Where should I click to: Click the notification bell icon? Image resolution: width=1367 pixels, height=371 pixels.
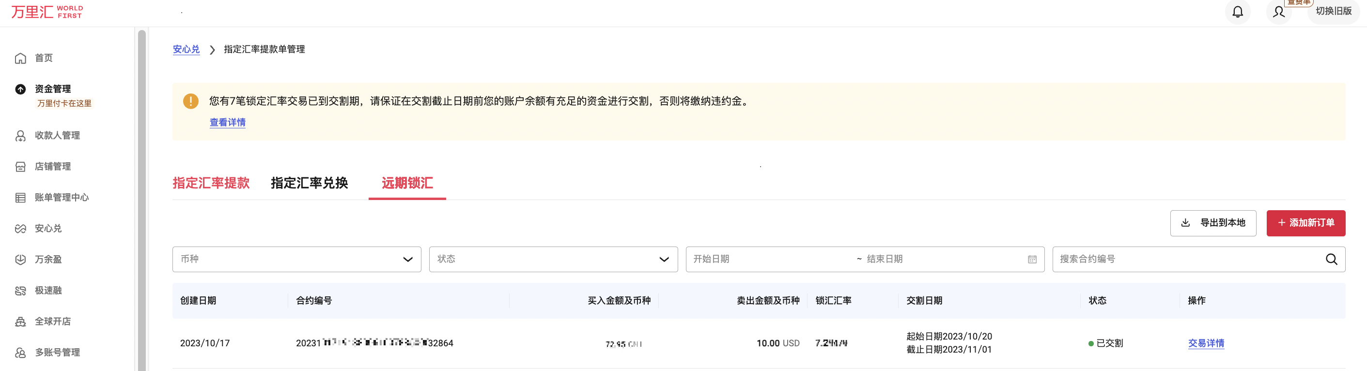(x=1238, y=12)
